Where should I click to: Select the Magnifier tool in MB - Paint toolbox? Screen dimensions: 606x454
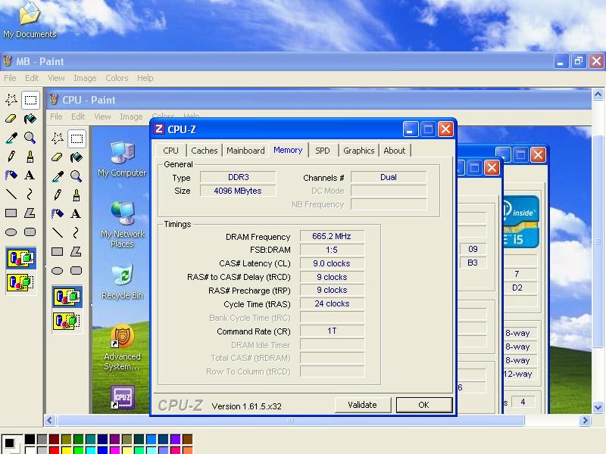tap(30, 138)
